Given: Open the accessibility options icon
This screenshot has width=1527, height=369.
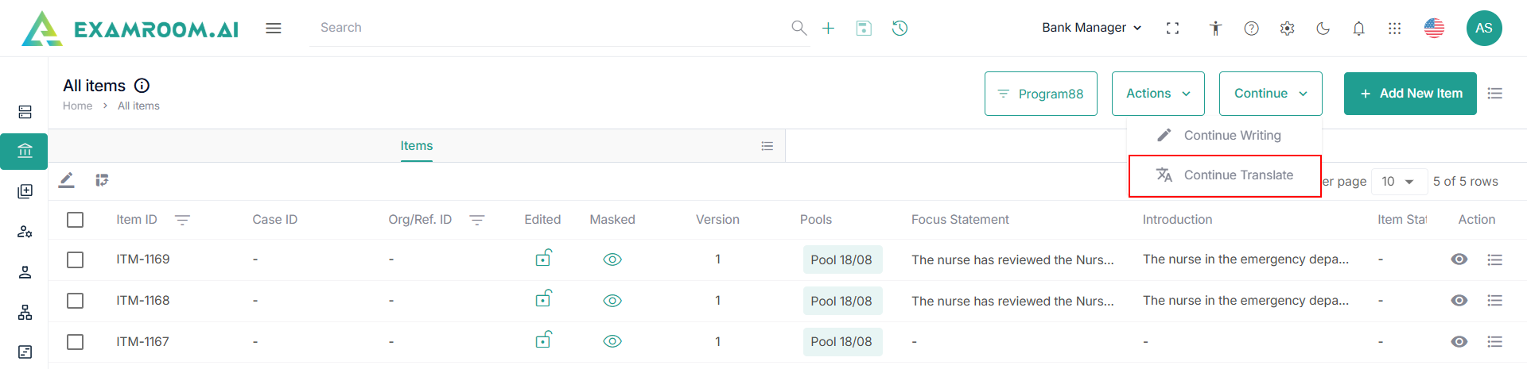Looking at the screenshot, I should [1215, 29].
